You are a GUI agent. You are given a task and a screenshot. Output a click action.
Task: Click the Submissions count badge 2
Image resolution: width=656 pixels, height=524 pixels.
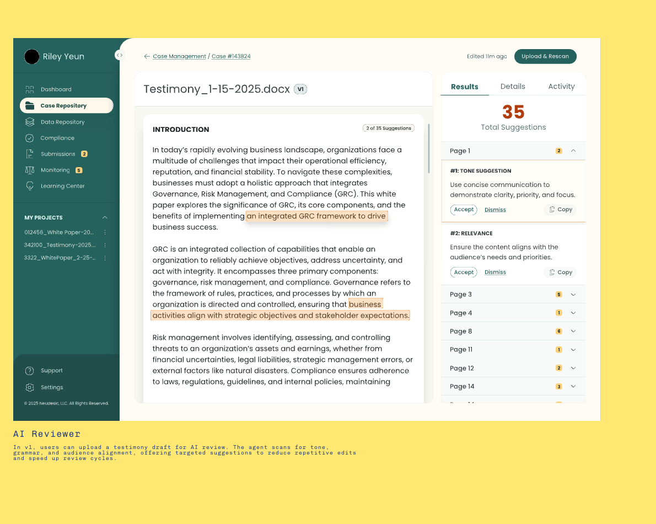click(x=84, y=154)
